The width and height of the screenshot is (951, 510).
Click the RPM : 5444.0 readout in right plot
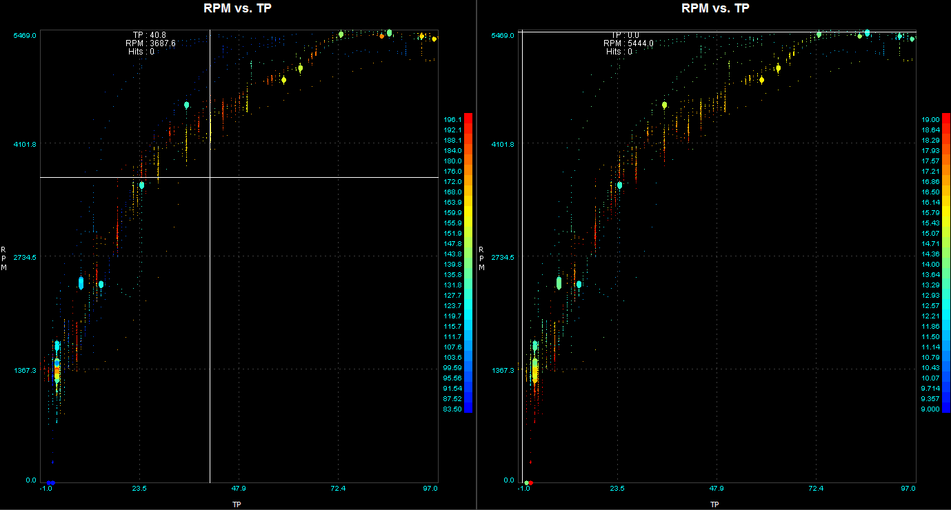pyautogui.click(x=627, y=43)
